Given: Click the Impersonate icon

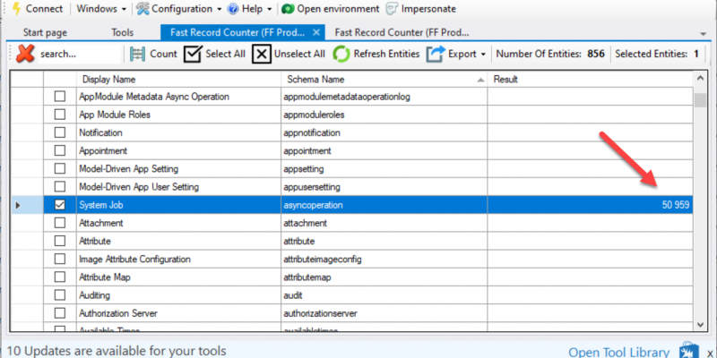Looking at the screenshot, I should coord(393,9).
